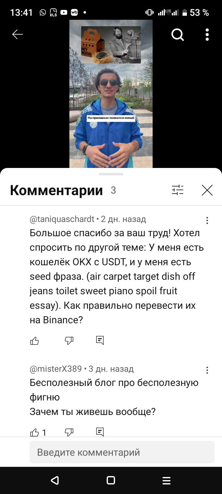Dislike the @misterX389 comment
This screenshot has width=222, height=494.
click(69, 432)
